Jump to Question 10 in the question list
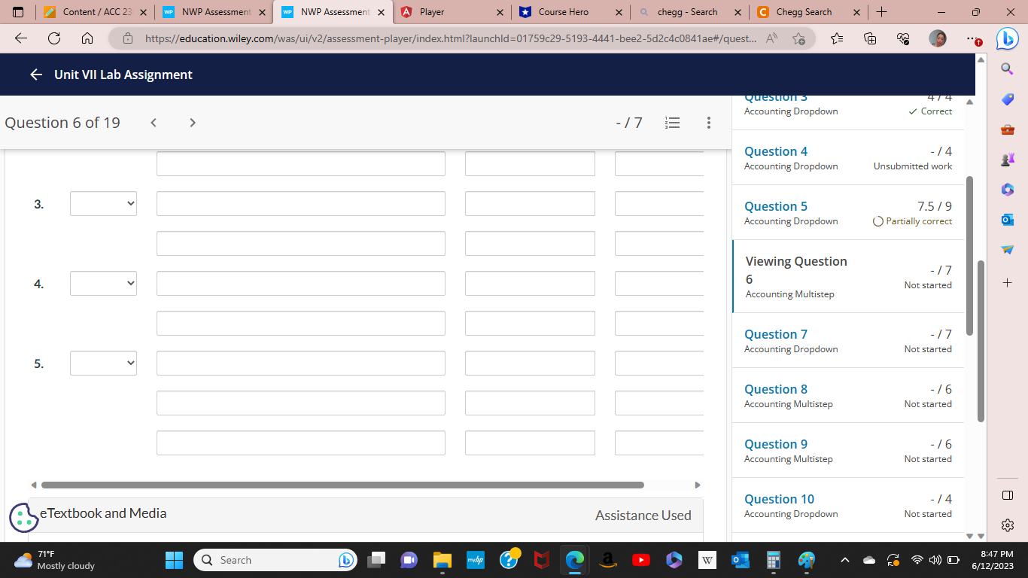The height and width of the screenshot is (578, 1028). (x=779, y=499)
